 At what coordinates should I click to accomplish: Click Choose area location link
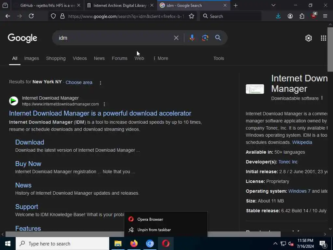[79, 82]
